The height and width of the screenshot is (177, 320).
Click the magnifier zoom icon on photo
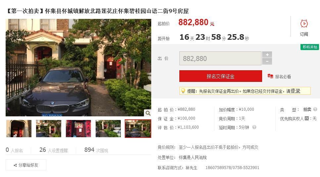[x=148, y=113]
